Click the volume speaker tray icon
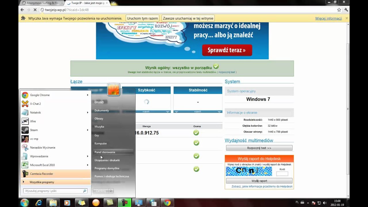 coord(324,203)
